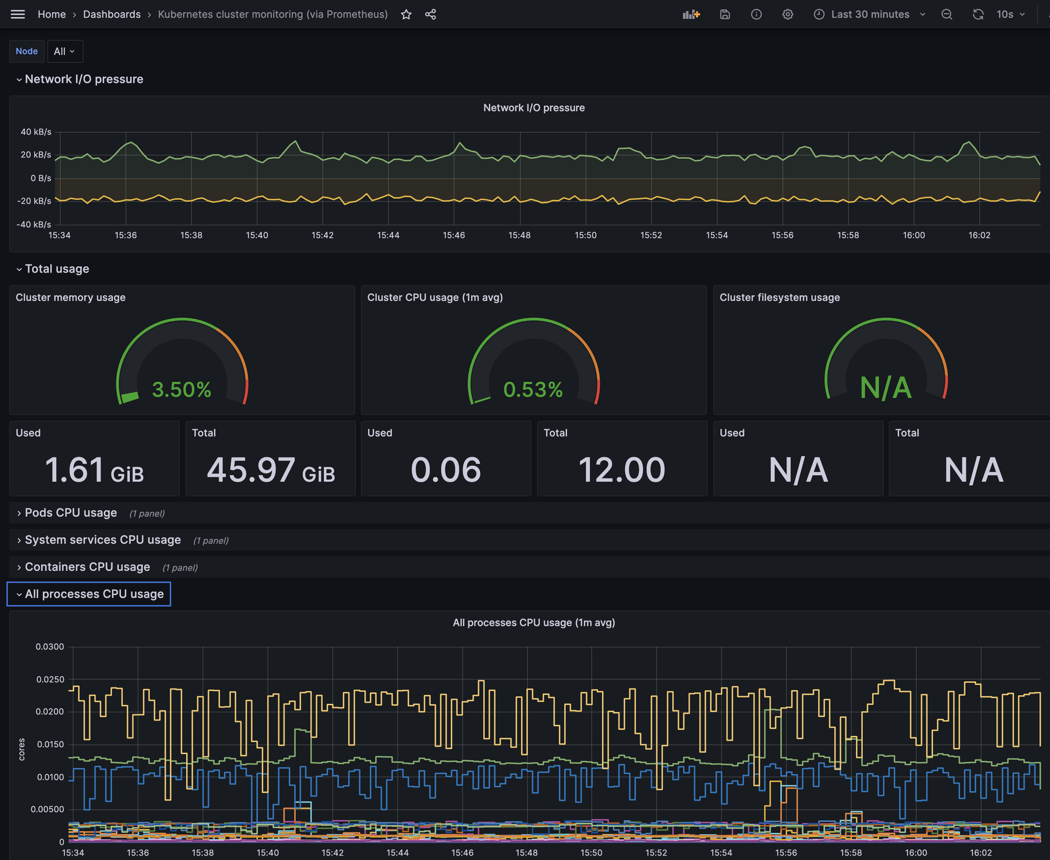Open the Last 30 minutes time picker
1050x860 pixels.
869,14
